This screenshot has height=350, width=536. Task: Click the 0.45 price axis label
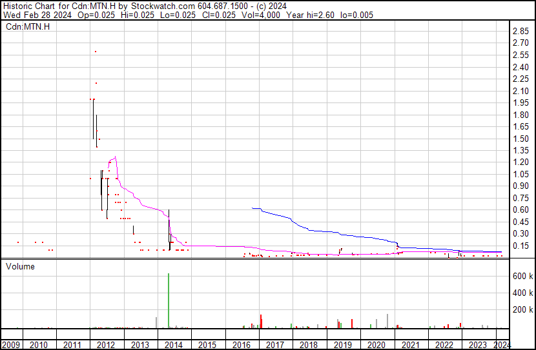pyautogui.click(x=521, y=222)
